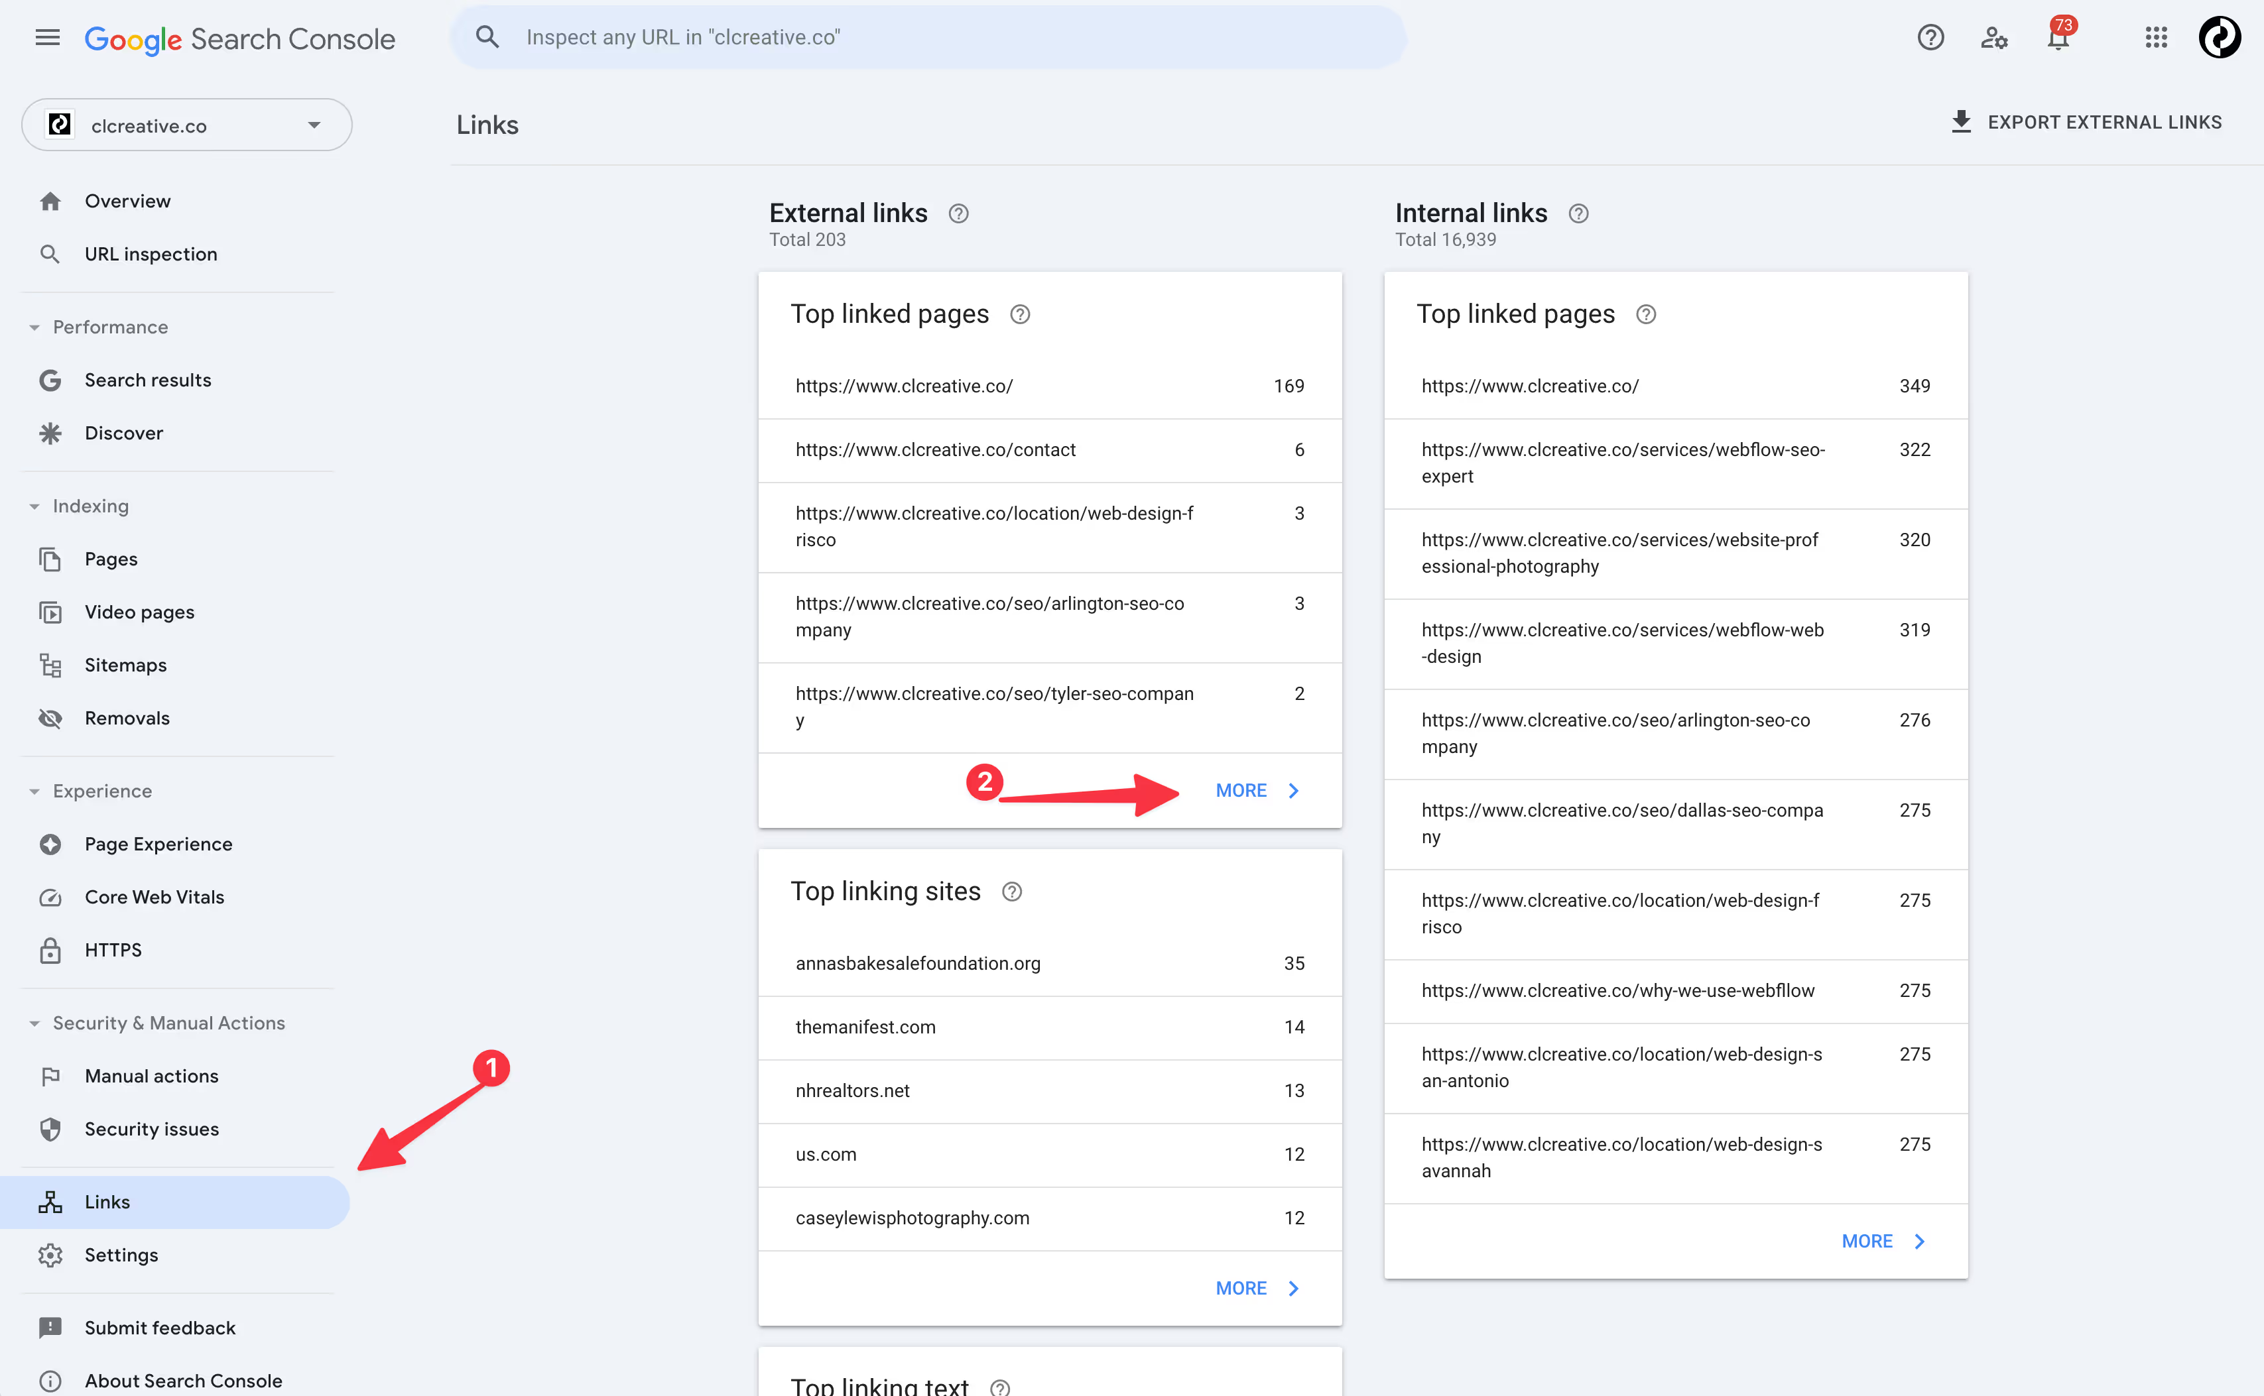Select us.com linking site row

(1049, 1154)
